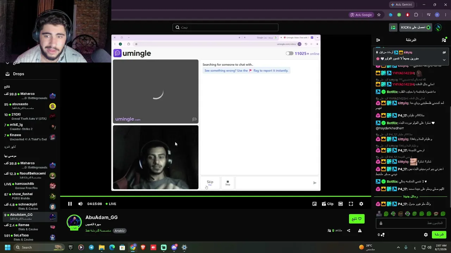The width and height of the screenshot is (451, 253).
Task: Click the Skip button in Umingle
Action: tap(210, 183)
